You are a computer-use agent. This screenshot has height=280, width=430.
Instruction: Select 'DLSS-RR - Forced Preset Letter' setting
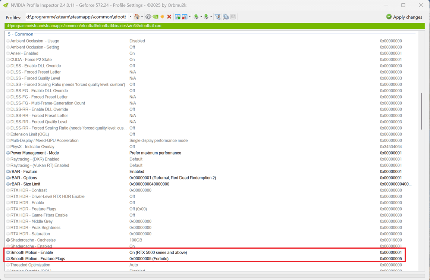point(39,116)
